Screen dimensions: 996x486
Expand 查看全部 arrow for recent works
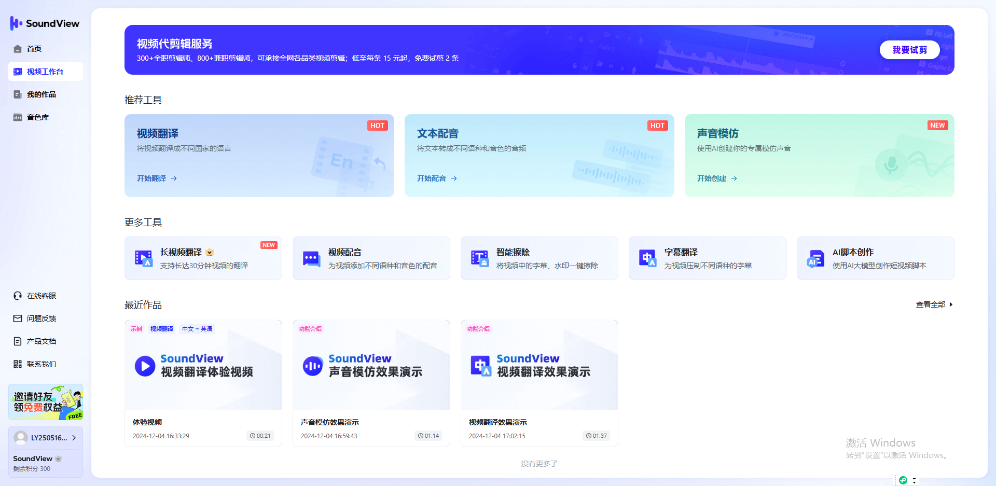click(951, 304)
